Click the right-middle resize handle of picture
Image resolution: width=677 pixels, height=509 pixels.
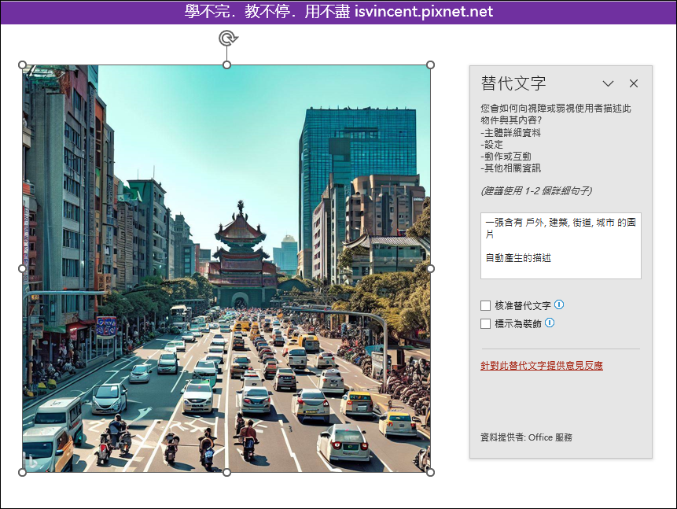(430, 269)
